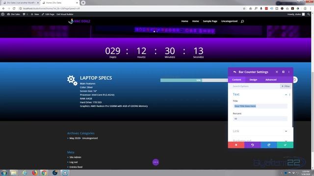Collapse the Text section chevron
314x176 pixels.
[286, 94]
